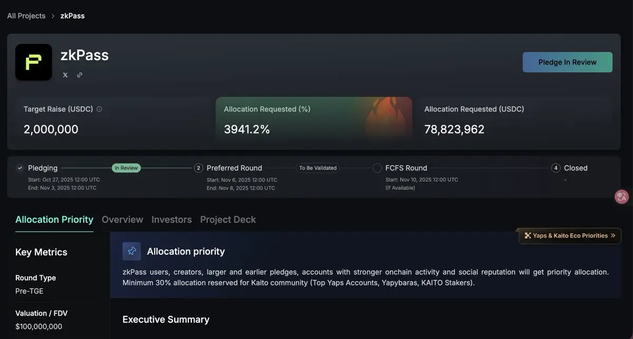
Task: Click the step 4 circle beside Closed
Action: tap(555, 168)
